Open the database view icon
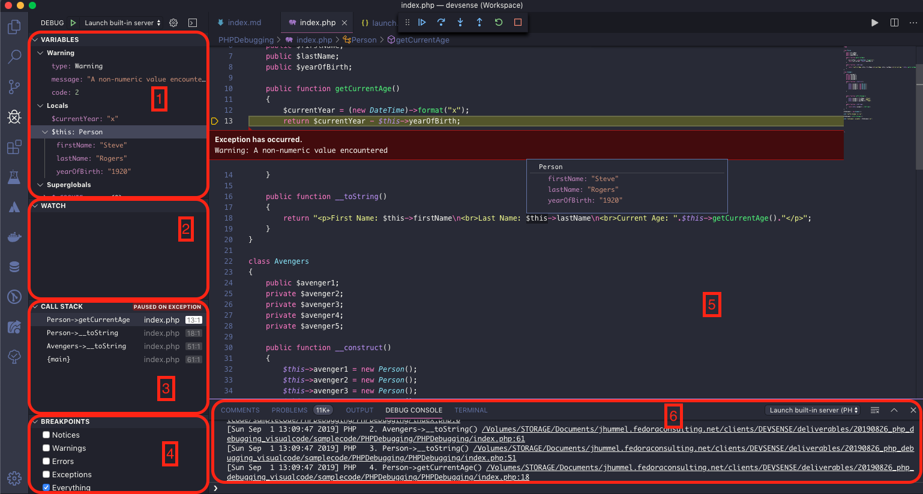The width and height of the screenshot is (923, 494). (14, 267)
